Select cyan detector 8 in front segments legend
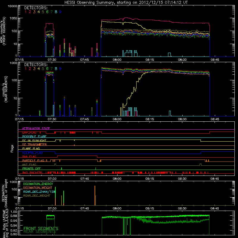The height and width of the screenshot is (238, 238). coord(56,12)
